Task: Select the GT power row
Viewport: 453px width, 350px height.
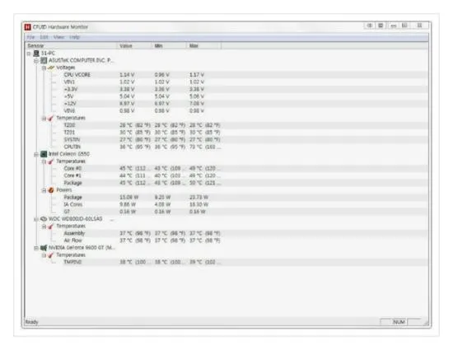Action: (x=226, y=212)
